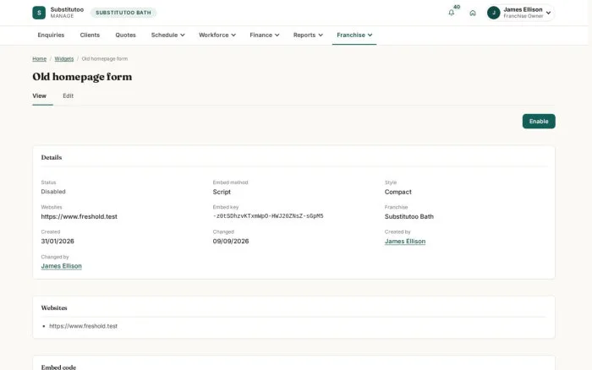This screenshot has width=592, height=370.
Task: Follow the Home breadcrumb link
Action: pyautogui.click(x=39, y=59)
